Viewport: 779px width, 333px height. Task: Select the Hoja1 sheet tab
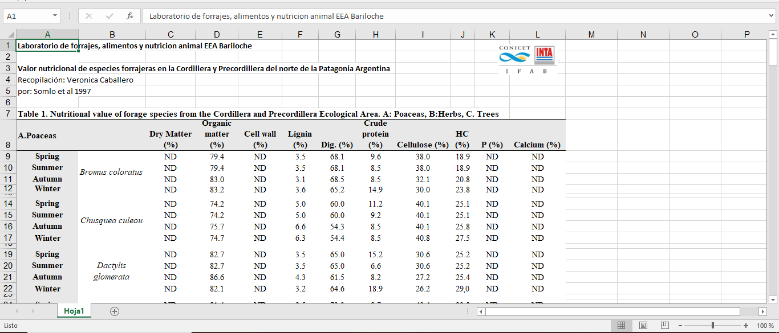(74, 311)
